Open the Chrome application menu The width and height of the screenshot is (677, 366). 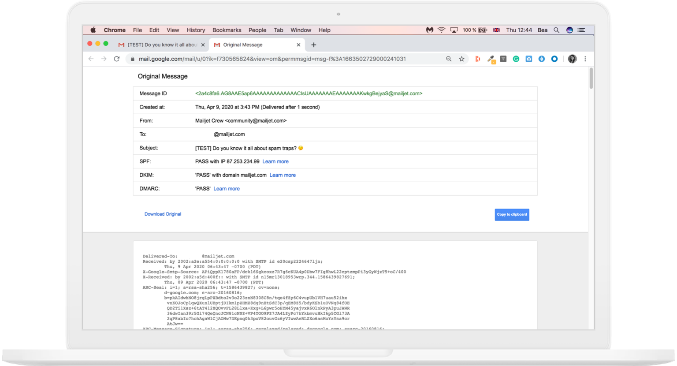115,30
